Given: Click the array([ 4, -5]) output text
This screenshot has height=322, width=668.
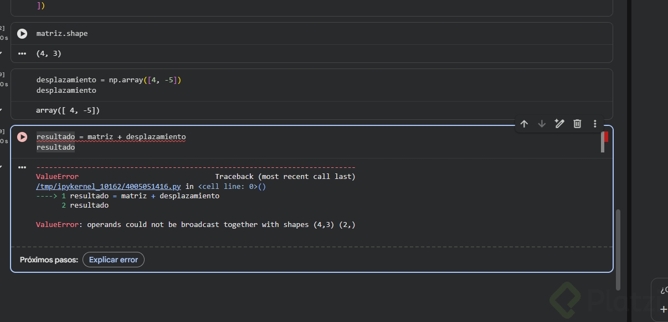Looking at the screenshot, I should 68,110.
